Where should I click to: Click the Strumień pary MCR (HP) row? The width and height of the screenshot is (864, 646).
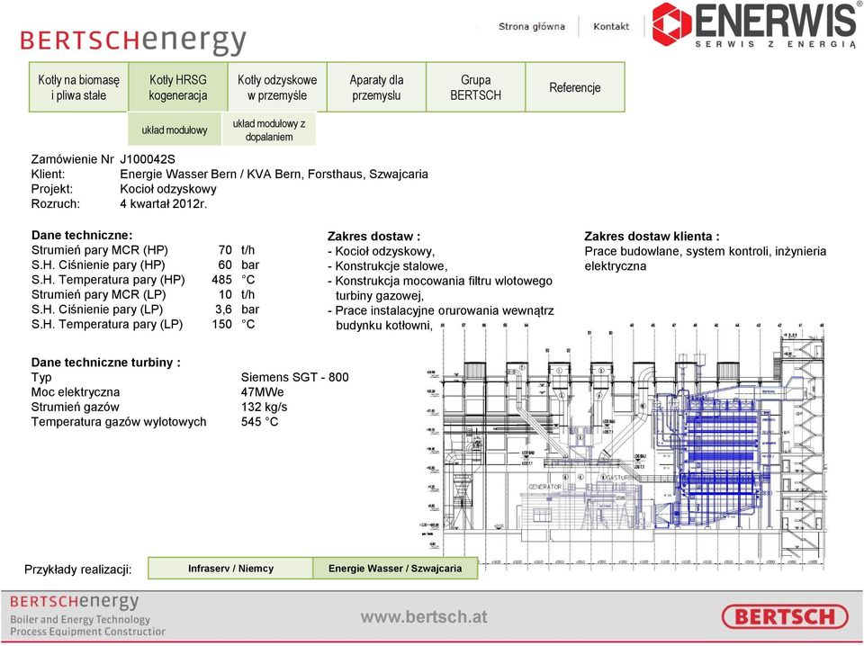(143, 250)
